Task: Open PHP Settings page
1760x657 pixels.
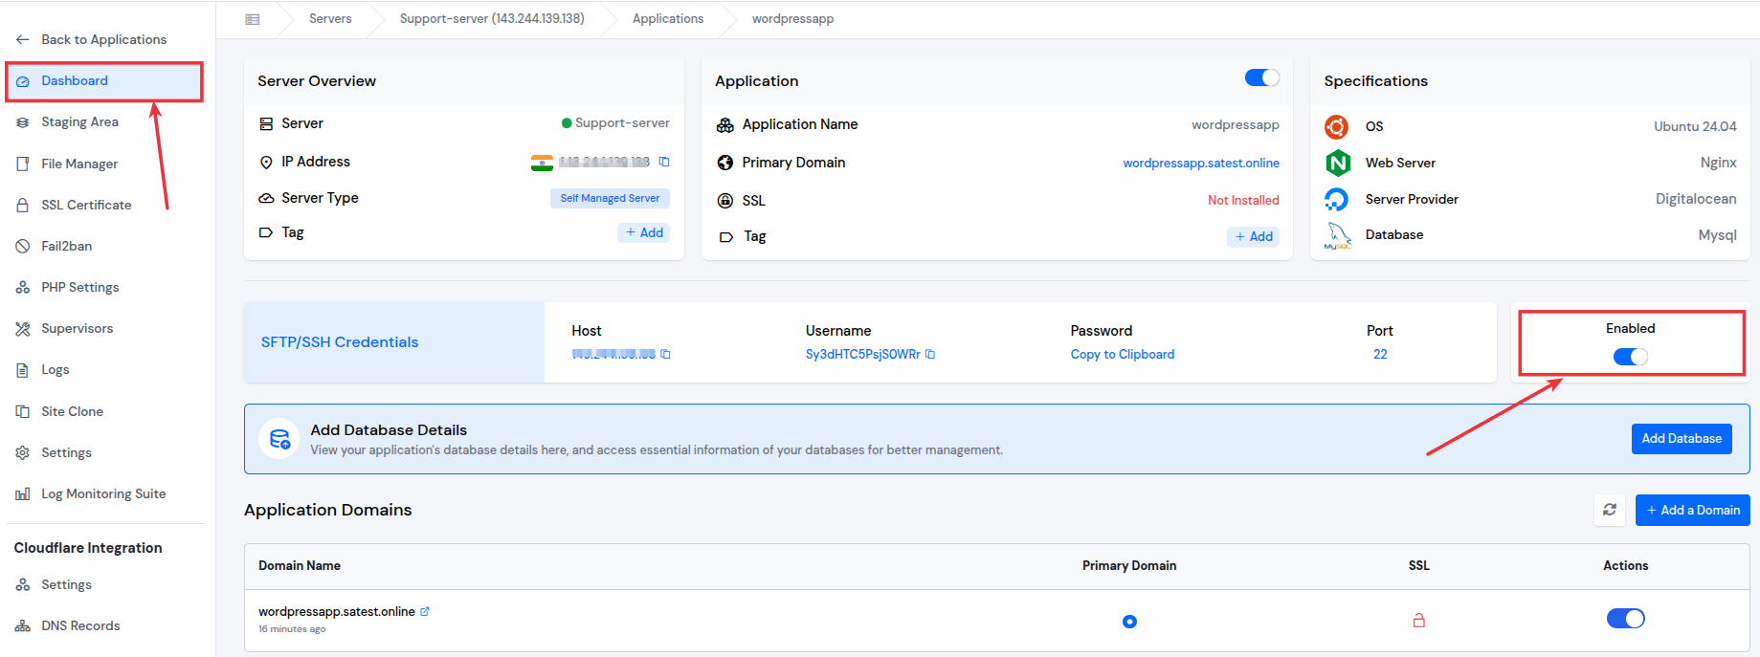Action: point(79,287)
